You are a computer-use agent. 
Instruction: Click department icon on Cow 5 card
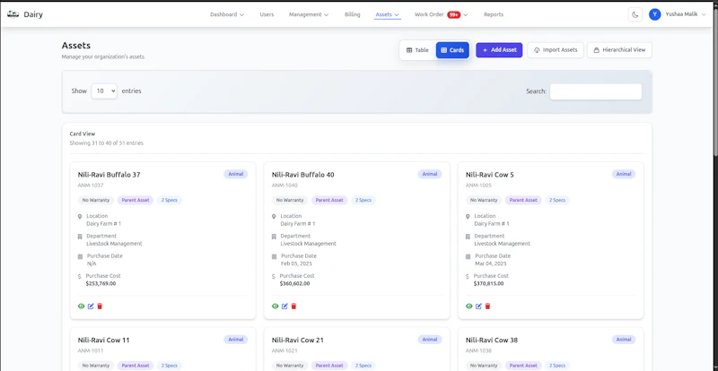(468, 237)
